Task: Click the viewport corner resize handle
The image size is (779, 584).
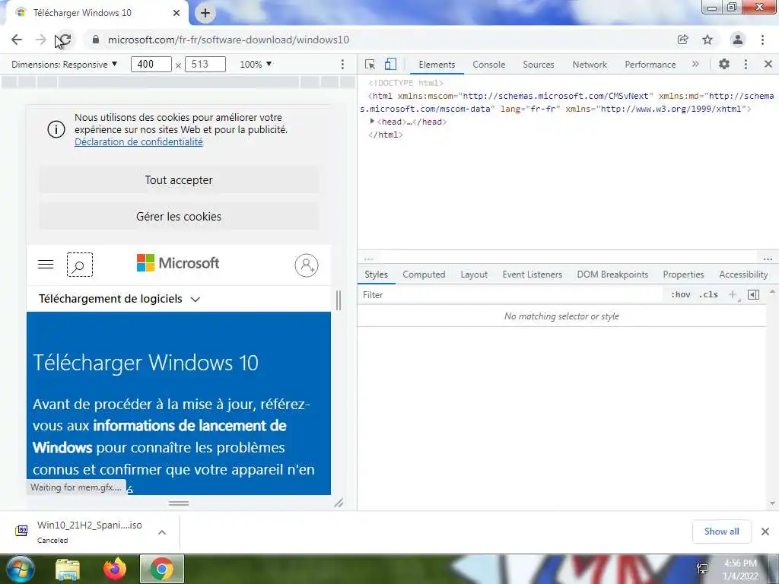Action: tap(339, 503)
